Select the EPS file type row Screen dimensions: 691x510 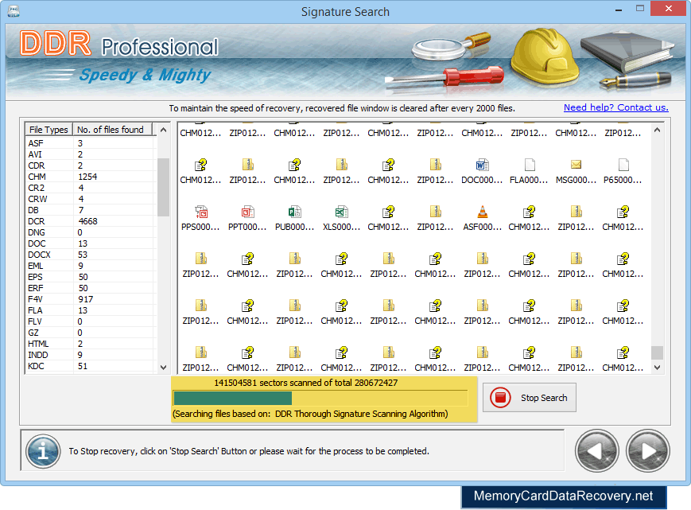[x=91, y=277]
